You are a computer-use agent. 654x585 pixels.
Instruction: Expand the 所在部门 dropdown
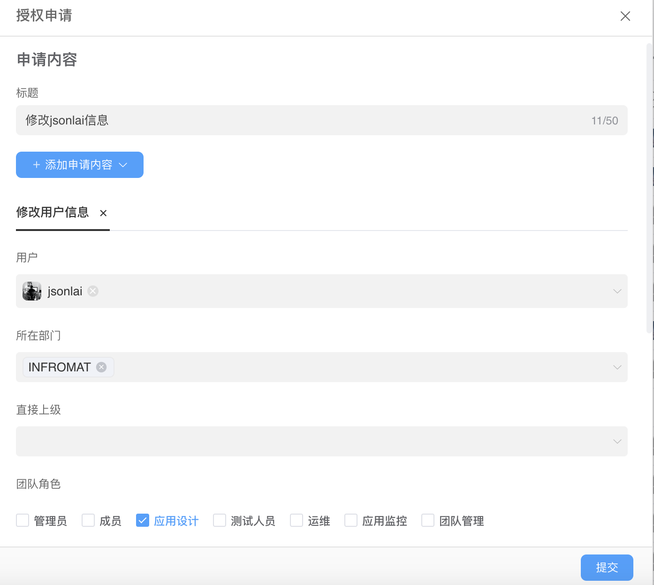[x=617, y=367]
